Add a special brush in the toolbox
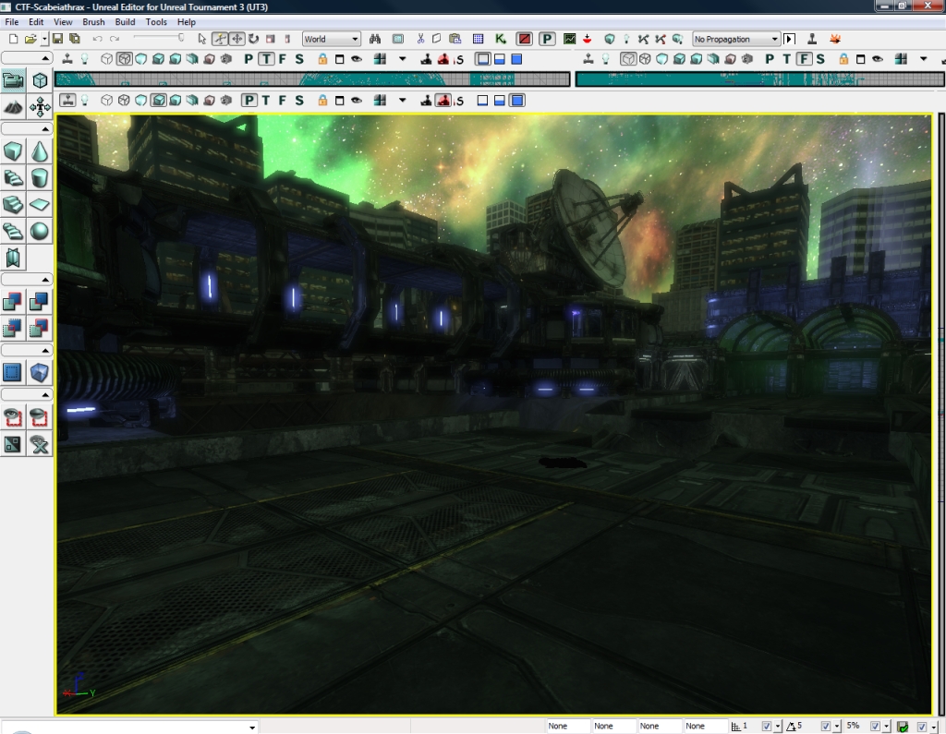The image size is (946, 734). pyautogui.click(x=13, y=372)
